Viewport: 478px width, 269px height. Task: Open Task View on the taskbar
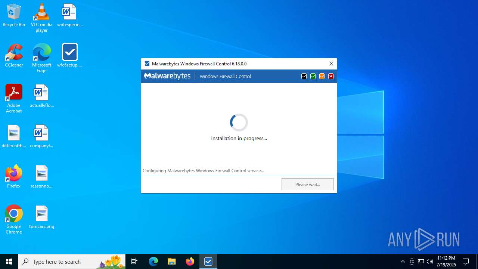134,262
